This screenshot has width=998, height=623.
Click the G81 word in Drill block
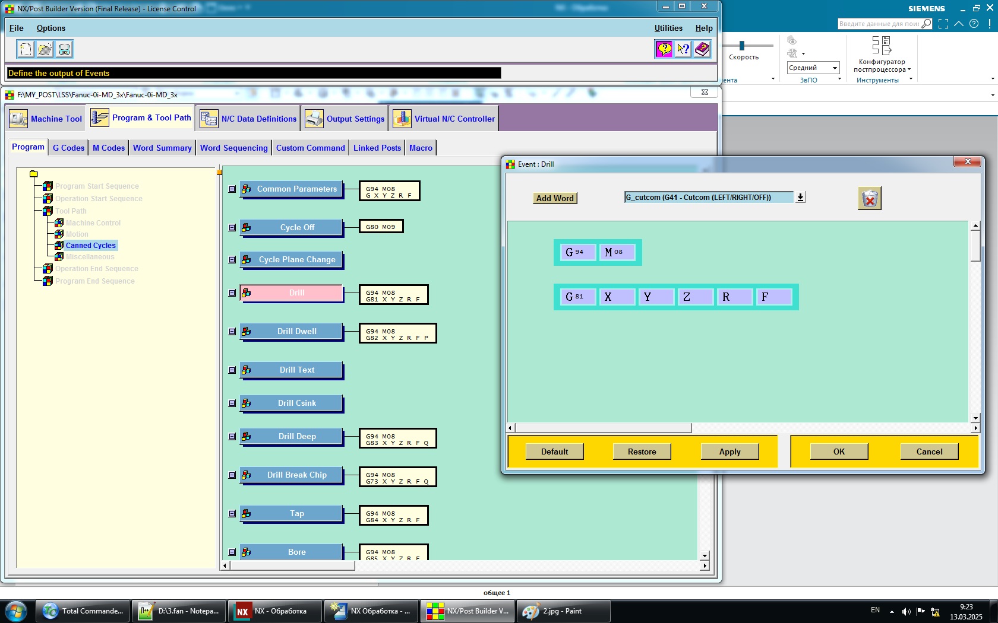tap(577, 297)
